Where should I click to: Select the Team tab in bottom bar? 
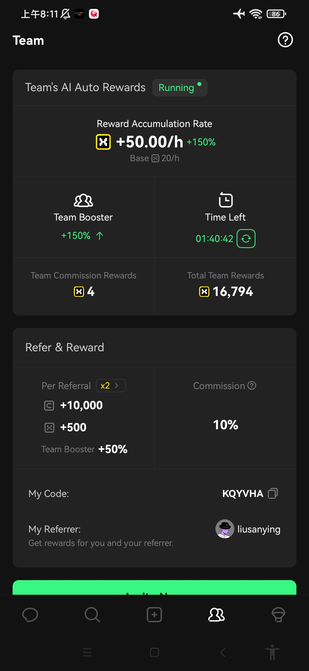(216, 615)
